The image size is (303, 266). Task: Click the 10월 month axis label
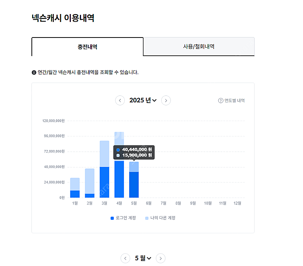(x=208, y=203)
